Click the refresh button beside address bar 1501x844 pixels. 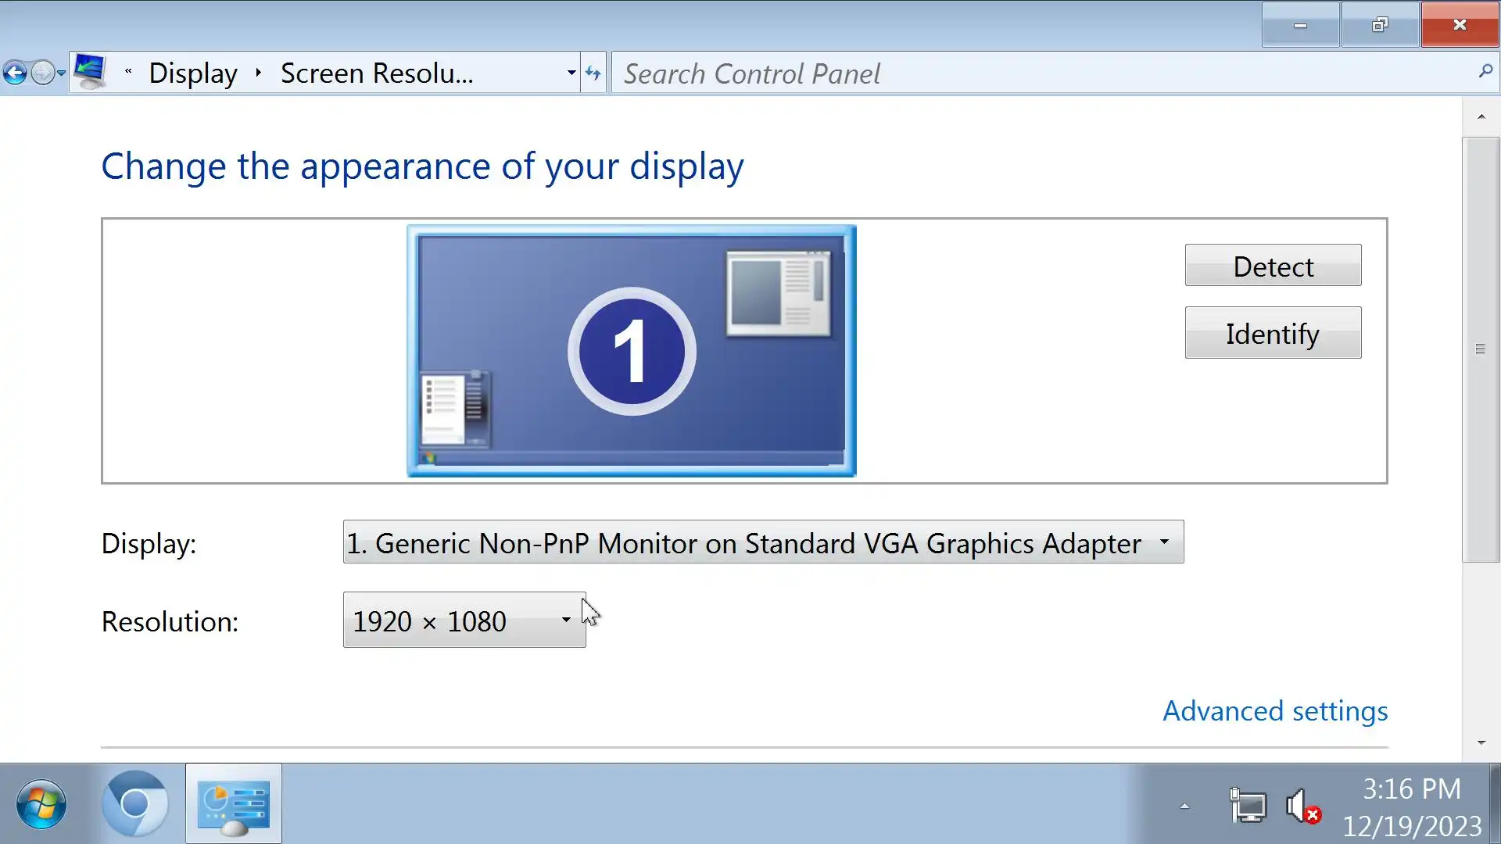pyautogui.click(x=593, y=73)
